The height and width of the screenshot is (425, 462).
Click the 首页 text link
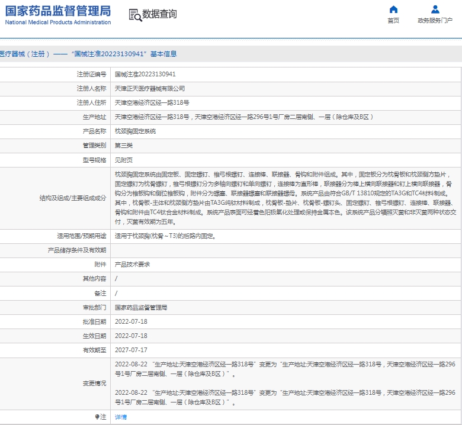tap(393, 20)
